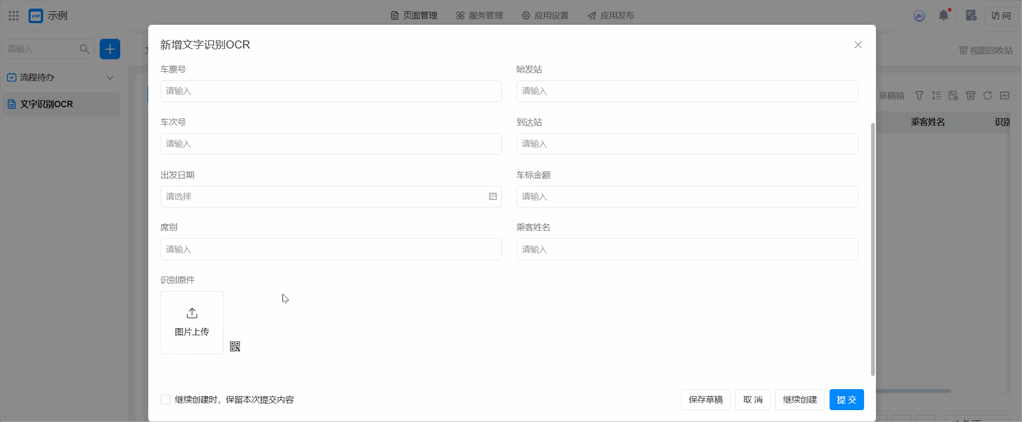Switch to 服务管理 tab
Image resolution: width=1022 pixels, height=422 pixels.
click(x=479, y=16)
